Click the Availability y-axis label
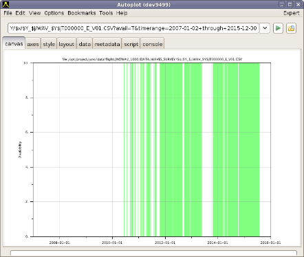This screenshot has height=257, width=304. (20, 150)
